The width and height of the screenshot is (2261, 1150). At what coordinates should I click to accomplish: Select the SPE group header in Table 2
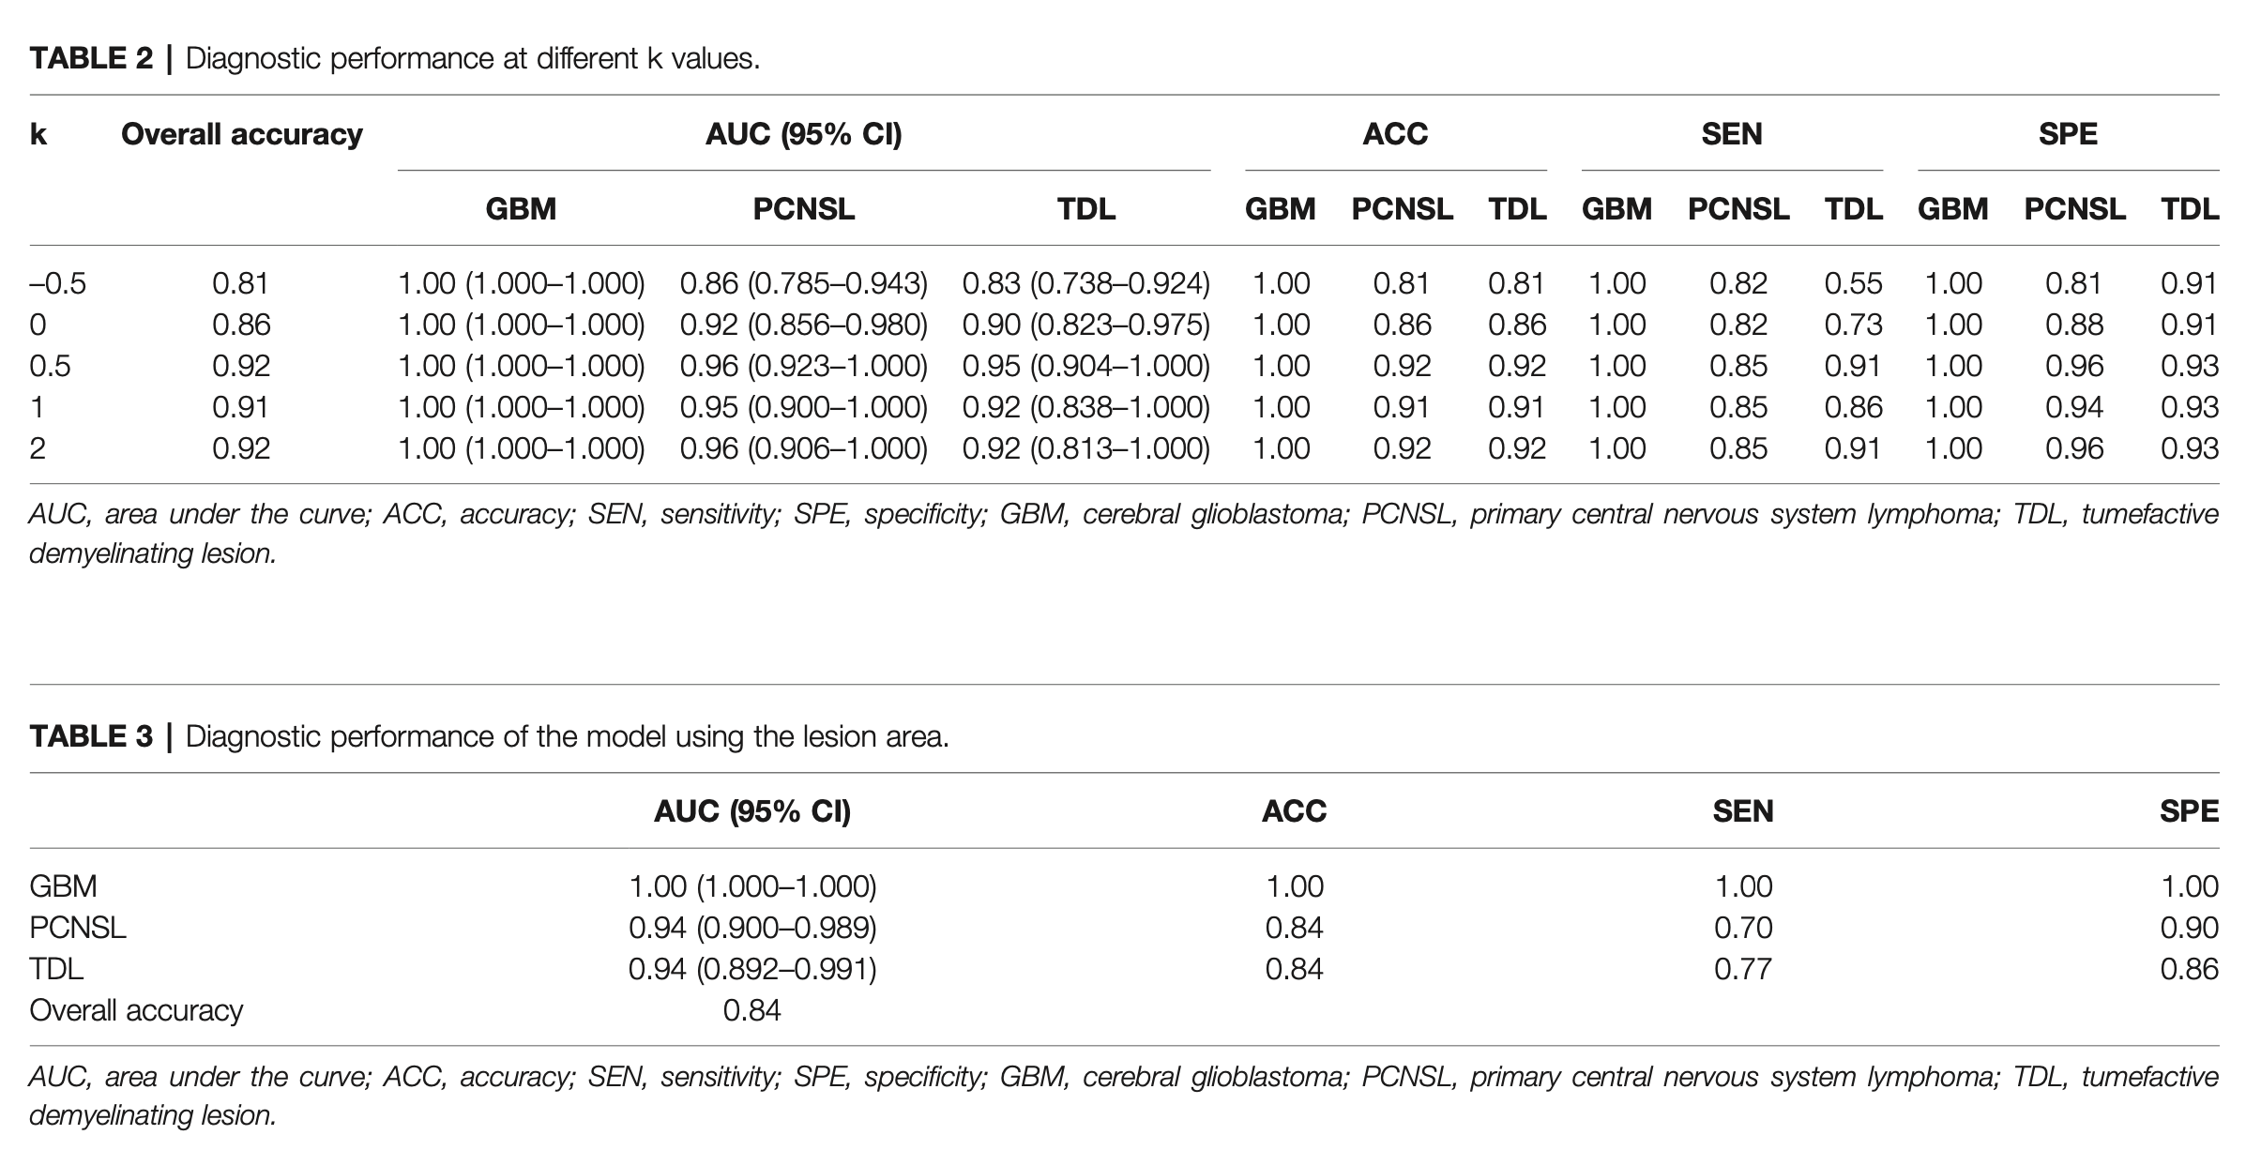pyautogui.click(x=2068, y=134)
